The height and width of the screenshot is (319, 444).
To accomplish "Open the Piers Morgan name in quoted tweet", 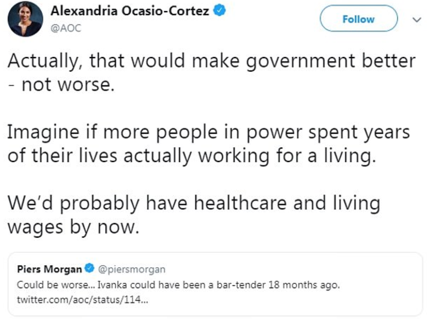I will point(49,269).
